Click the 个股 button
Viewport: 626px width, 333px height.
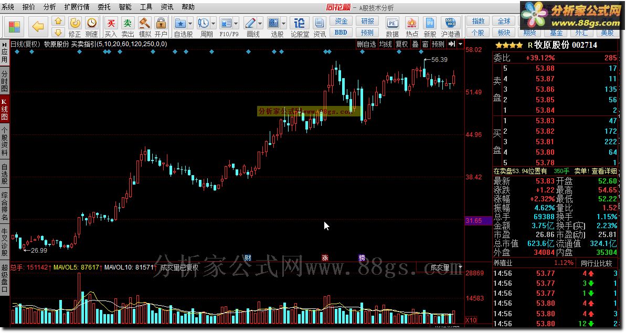click(478, 33)
